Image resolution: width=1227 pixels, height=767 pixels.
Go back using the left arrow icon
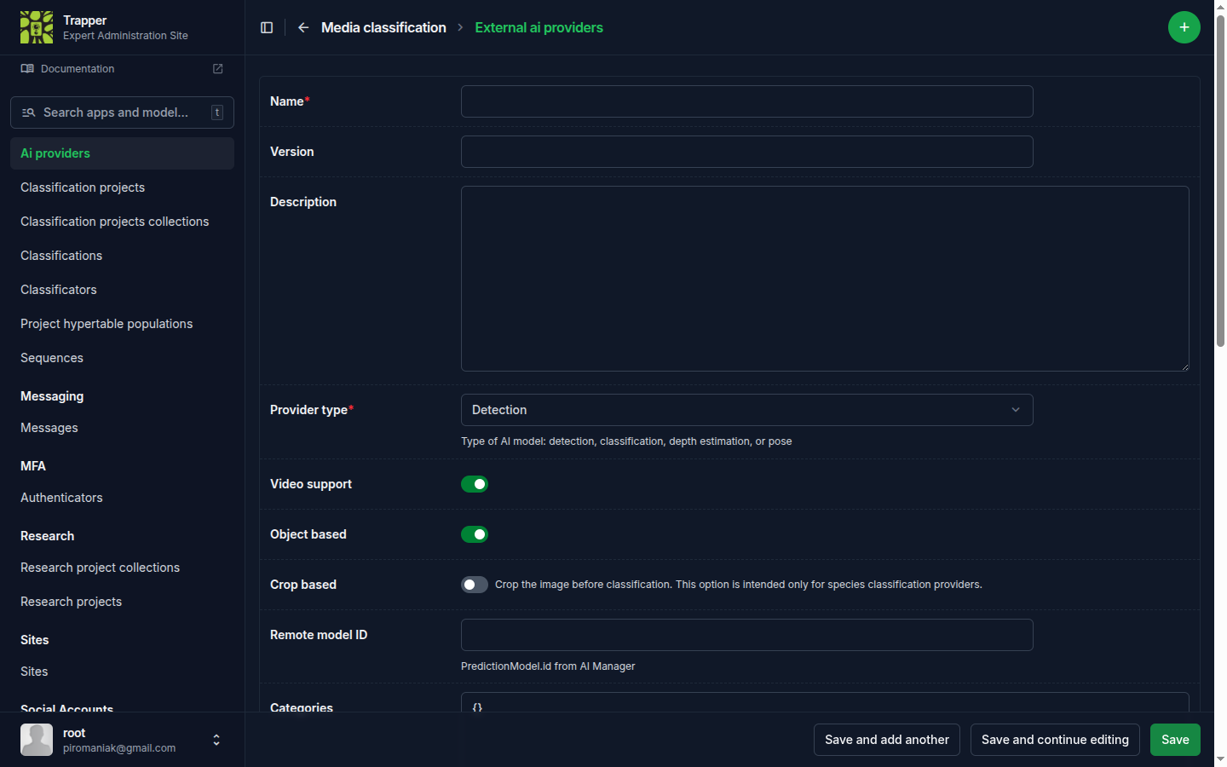point(303,27)
